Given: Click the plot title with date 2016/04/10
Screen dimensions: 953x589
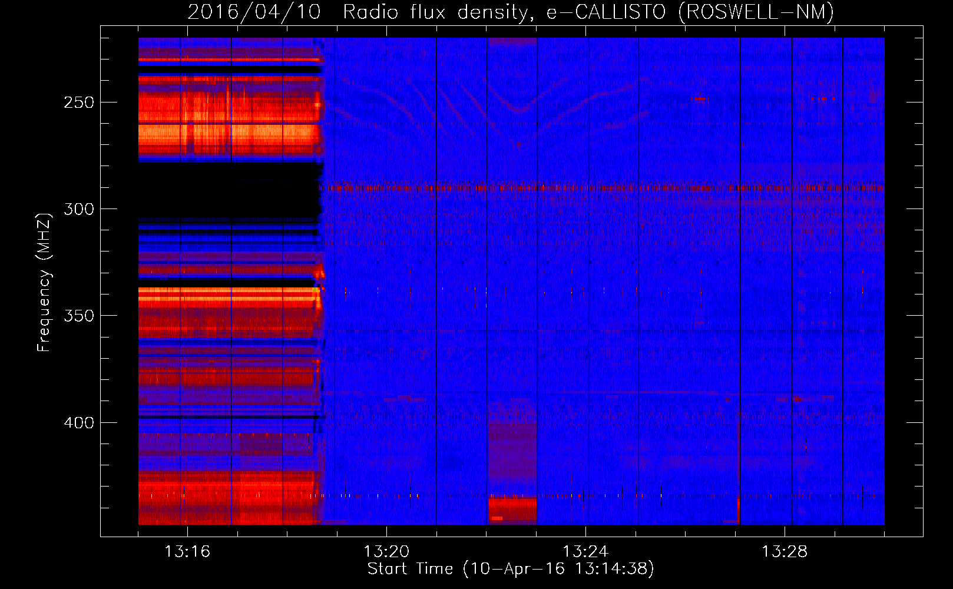Looking at the screenshot, I should [x=511, y=12].
